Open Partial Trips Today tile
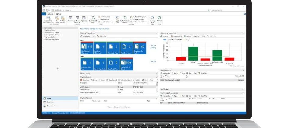The image size is (288, 128). pyautogui.click(x=100, y=64)
